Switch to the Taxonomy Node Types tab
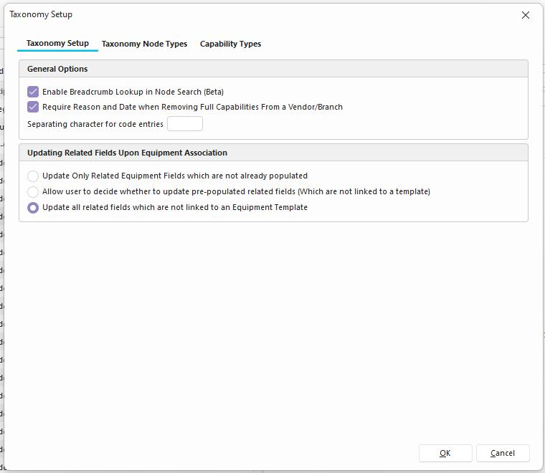The width and height of the screenshot is (545, 473). [x=144, y=44]
